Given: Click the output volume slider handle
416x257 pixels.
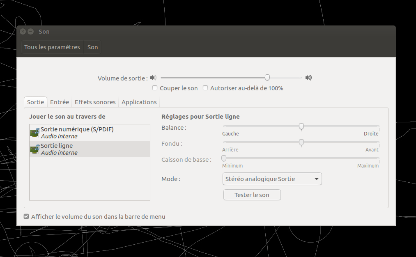Looking at the screenshot, I should 267,77.
